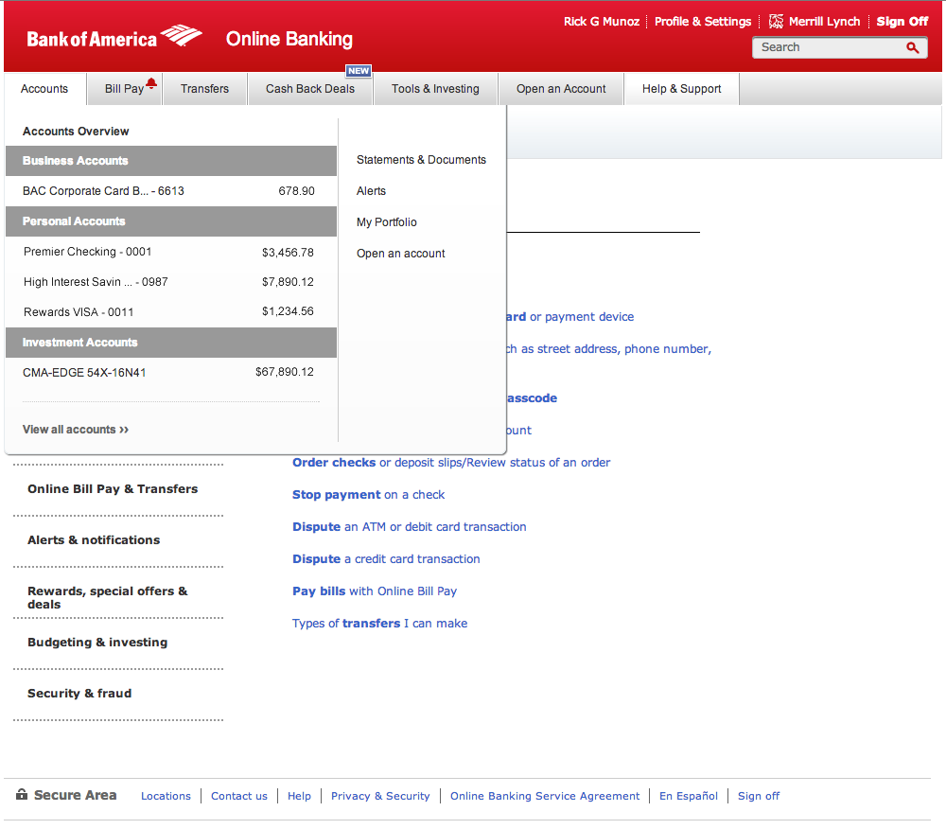
Task: Open the Transfers tab
Action: tap(204, 89)
